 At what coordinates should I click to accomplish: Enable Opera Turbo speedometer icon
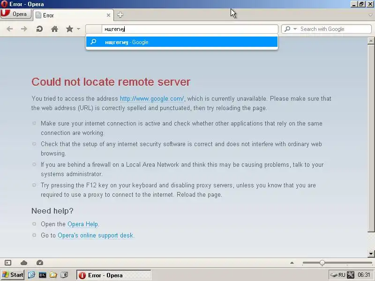(x=40, y=263)
